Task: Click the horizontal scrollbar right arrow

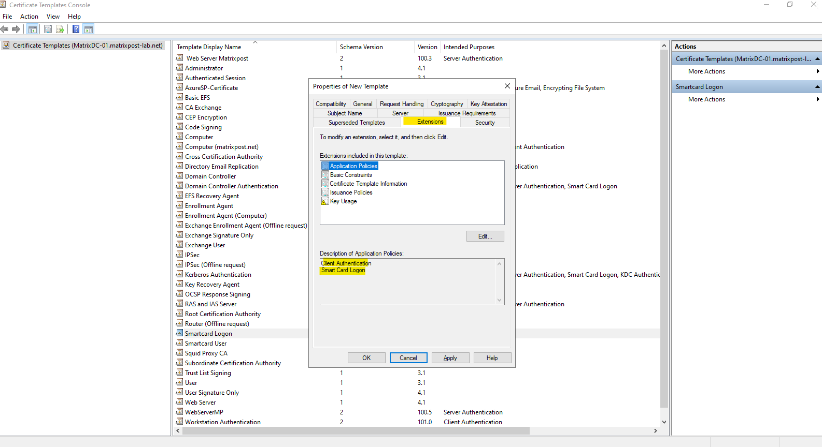Action: (656, 430)
